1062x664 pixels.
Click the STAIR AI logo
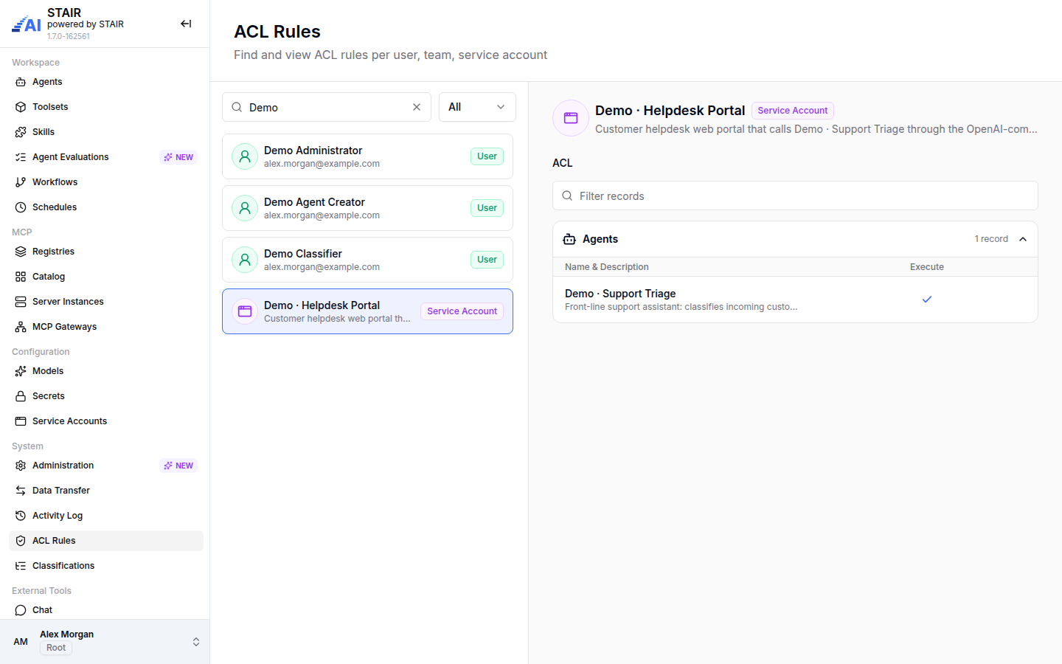(27, 24)
